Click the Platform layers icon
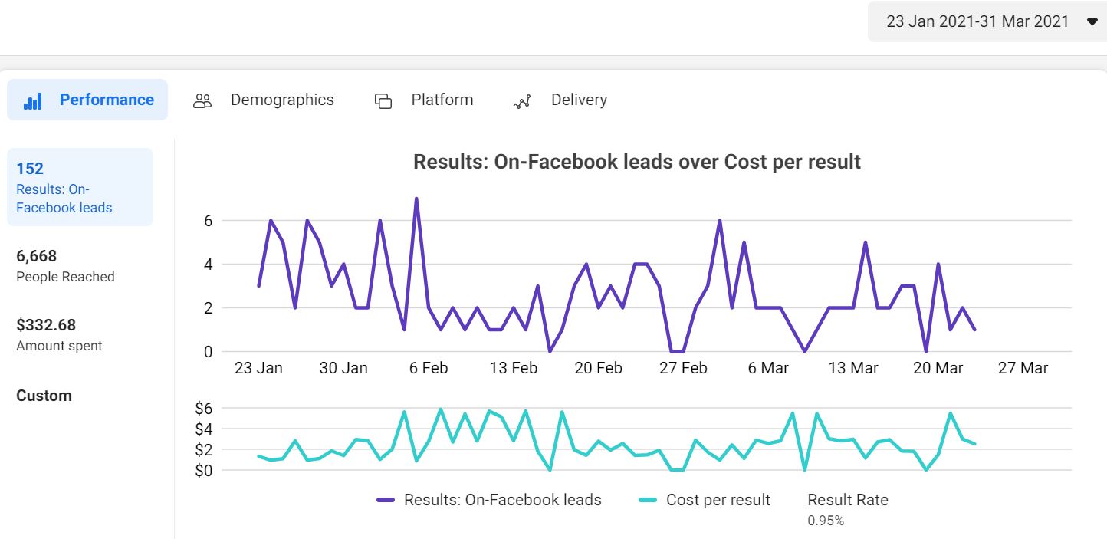Screen dimensions: 1107x539 click(x=383, y=100)
